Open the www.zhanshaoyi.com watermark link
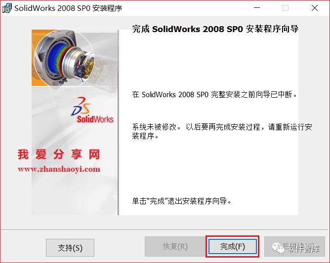The image size is (330, 263). 59,169
